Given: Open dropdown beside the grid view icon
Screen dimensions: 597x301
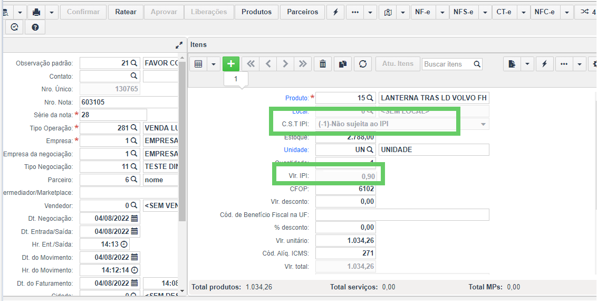Looking at the screenshot, I should click(213, 64).
